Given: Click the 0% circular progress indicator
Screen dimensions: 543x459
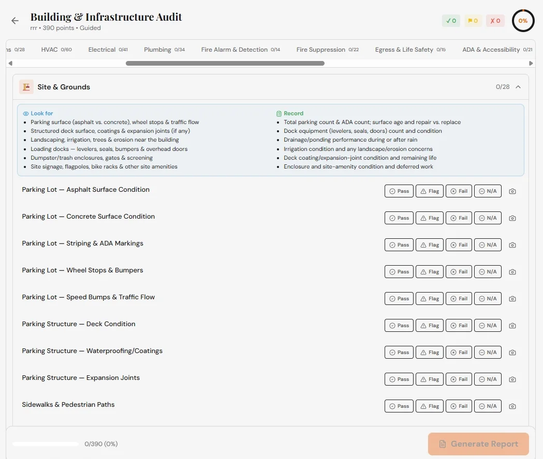Looking at the screenshot, I should (x=523, y=21).
